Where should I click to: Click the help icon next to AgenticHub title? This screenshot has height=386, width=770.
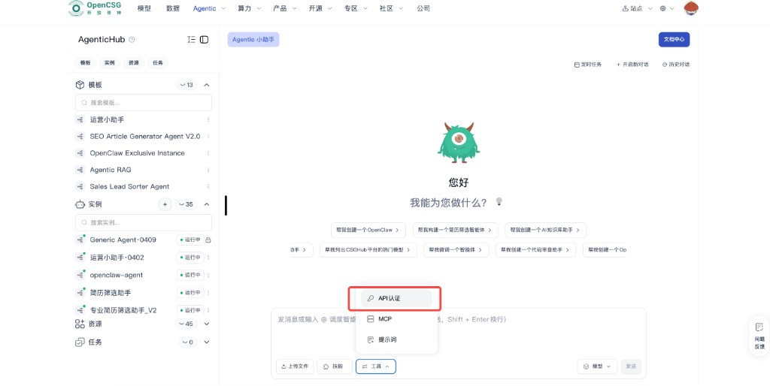pos(132,40)
